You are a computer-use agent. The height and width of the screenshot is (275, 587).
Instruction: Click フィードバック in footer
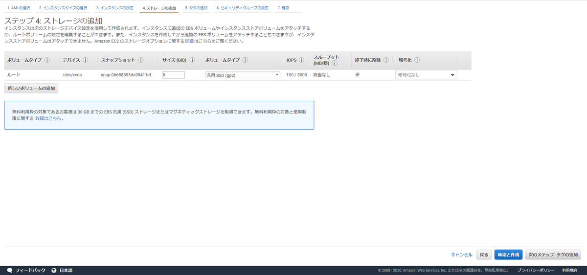30,270
